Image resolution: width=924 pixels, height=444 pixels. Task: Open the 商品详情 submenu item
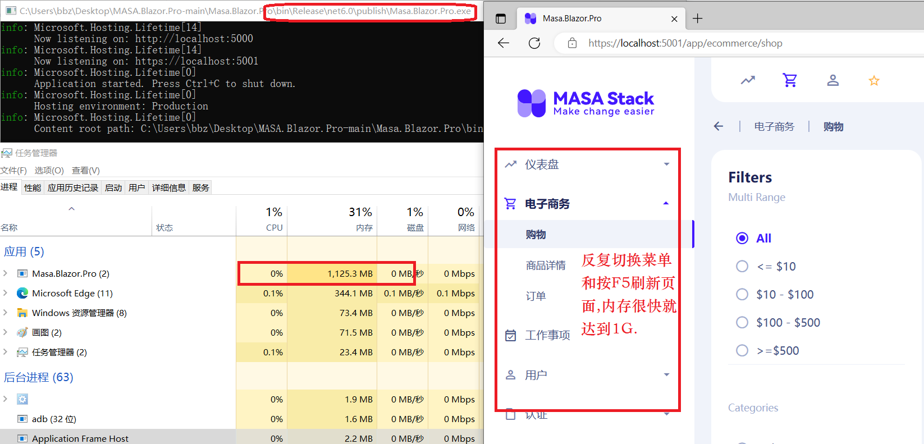[x=546, y=265]
